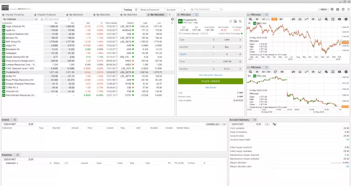The width and height of the screenshot is (351, 186).
Task: Take snapshot with upper chart camera icon
Action: tap(339, 19)
